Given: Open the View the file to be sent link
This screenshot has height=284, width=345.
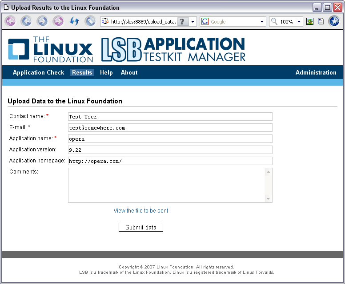Looking at the screenshot, I should tap(141, 211).
